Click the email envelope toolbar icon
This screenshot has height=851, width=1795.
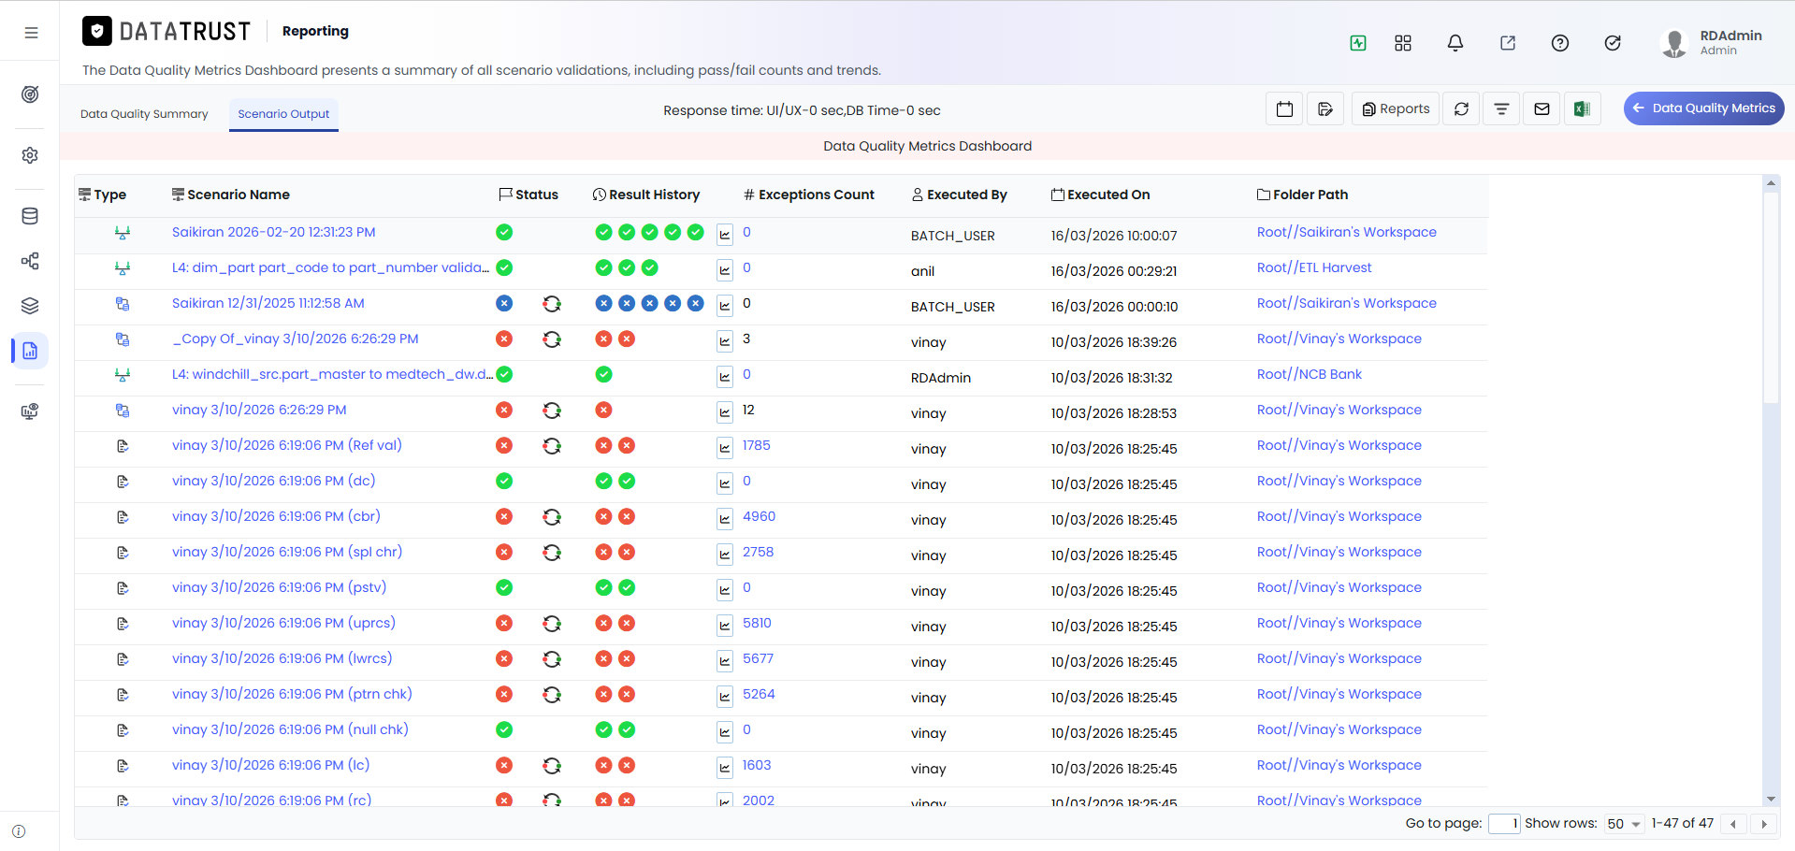(1542, 109)
